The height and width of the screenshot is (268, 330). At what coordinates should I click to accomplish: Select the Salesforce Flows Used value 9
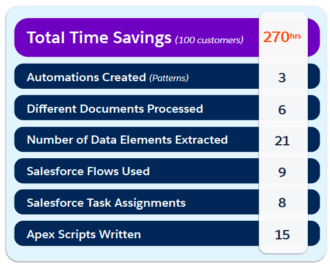click(x=282, y=172)
